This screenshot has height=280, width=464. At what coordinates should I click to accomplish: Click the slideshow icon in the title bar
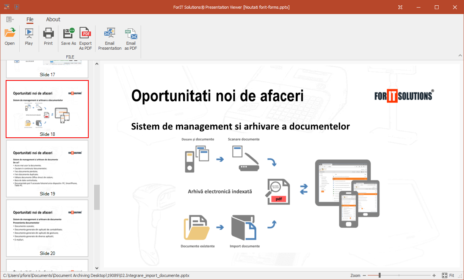pos(16,7)
